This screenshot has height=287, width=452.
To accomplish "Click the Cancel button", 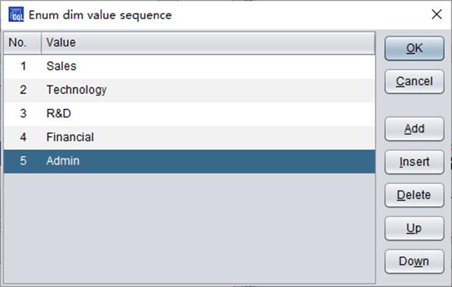I will (x=414, y=82).
